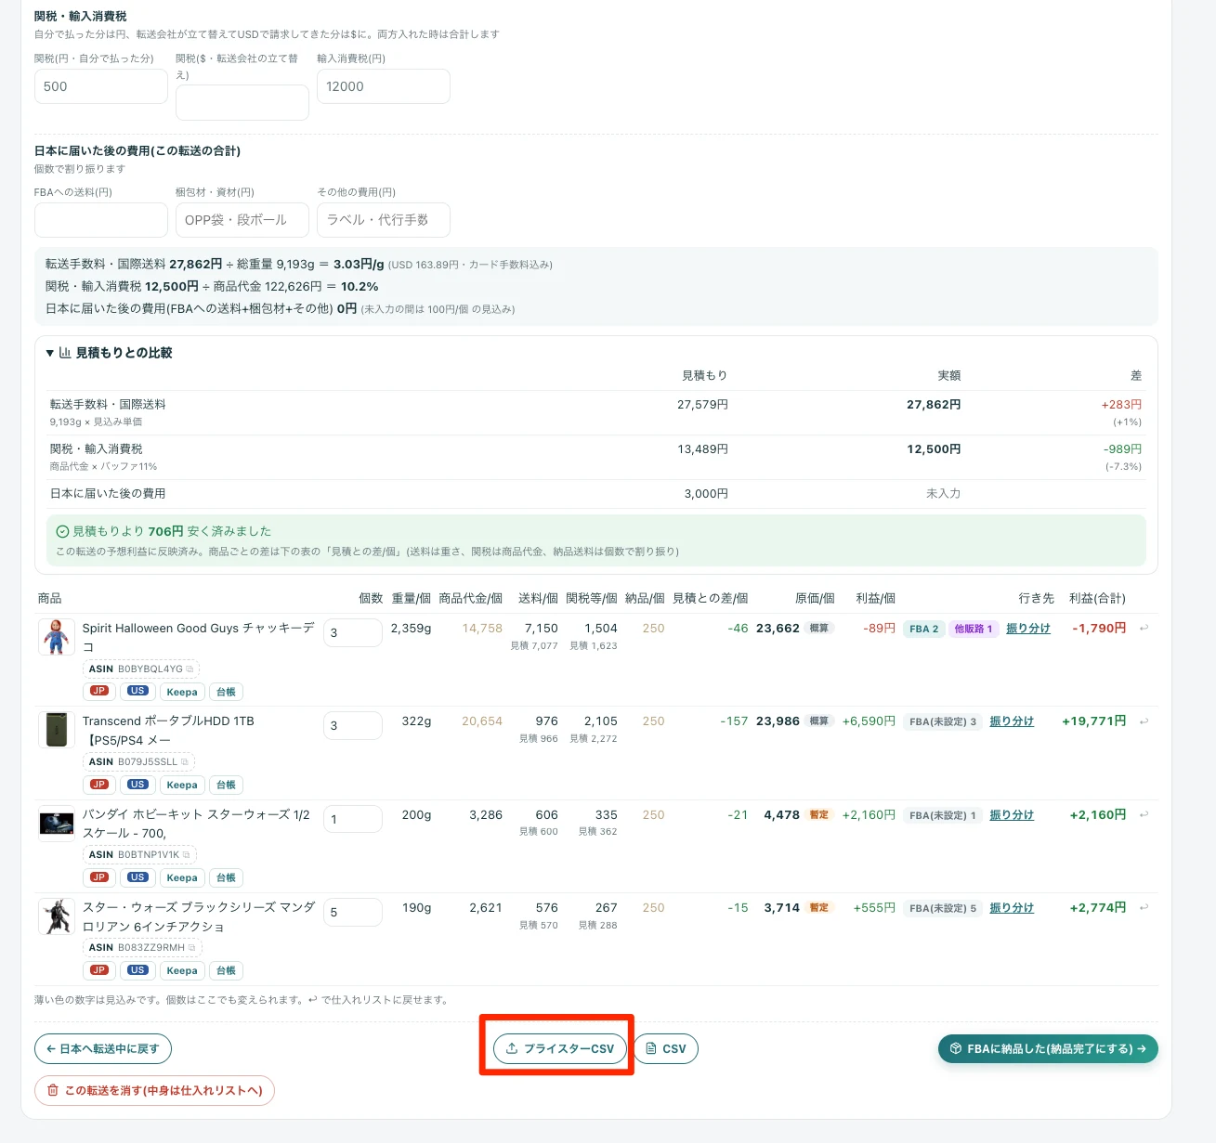The height and width of the screenshot is (1143, 1216).
Task: Edit the quantity for マンダロリアン figure
Action: (x=353, y=912)
